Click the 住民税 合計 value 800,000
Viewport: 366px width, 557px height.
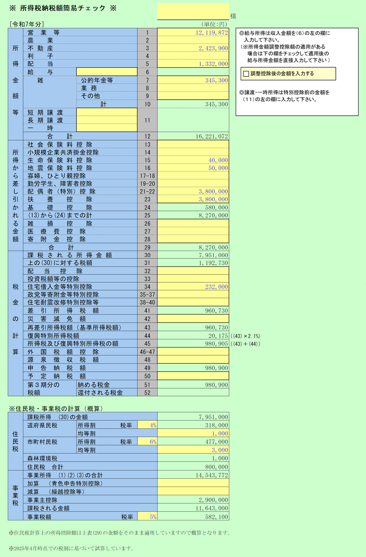193,467
